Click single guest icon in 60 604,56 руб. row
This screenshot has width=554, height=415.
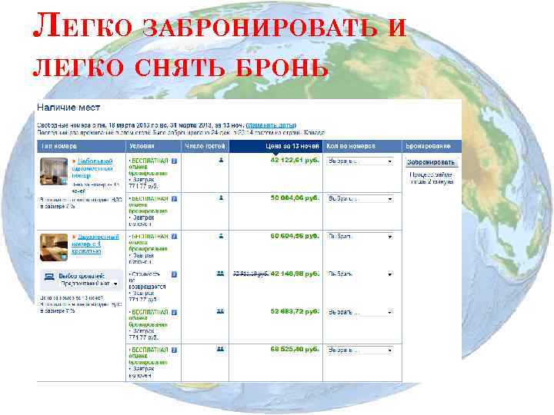tap(221, 235)
